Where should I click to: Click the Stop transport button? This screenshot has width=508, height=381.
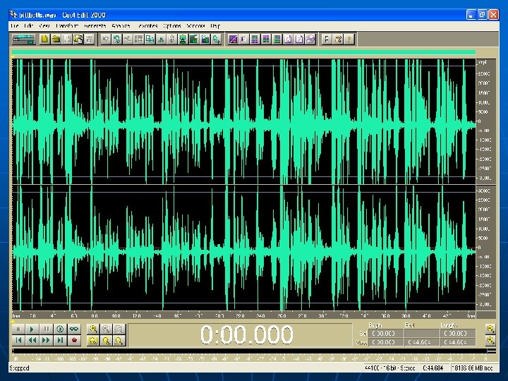pos(19,329)
